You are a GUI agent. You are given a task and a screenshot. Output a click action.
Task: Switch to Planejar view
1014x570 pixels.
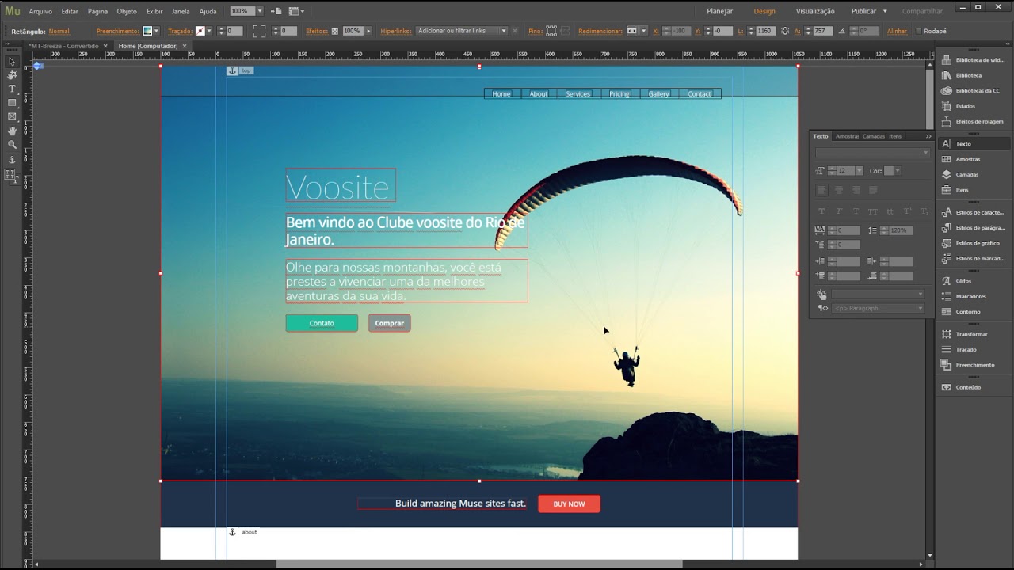(x=719, y=11)
